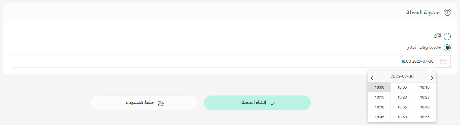Screen dimensions: 460x125
Task: Click the alarm clock icon beside جدولة الحملة
Action: click(x=447, y=12)
